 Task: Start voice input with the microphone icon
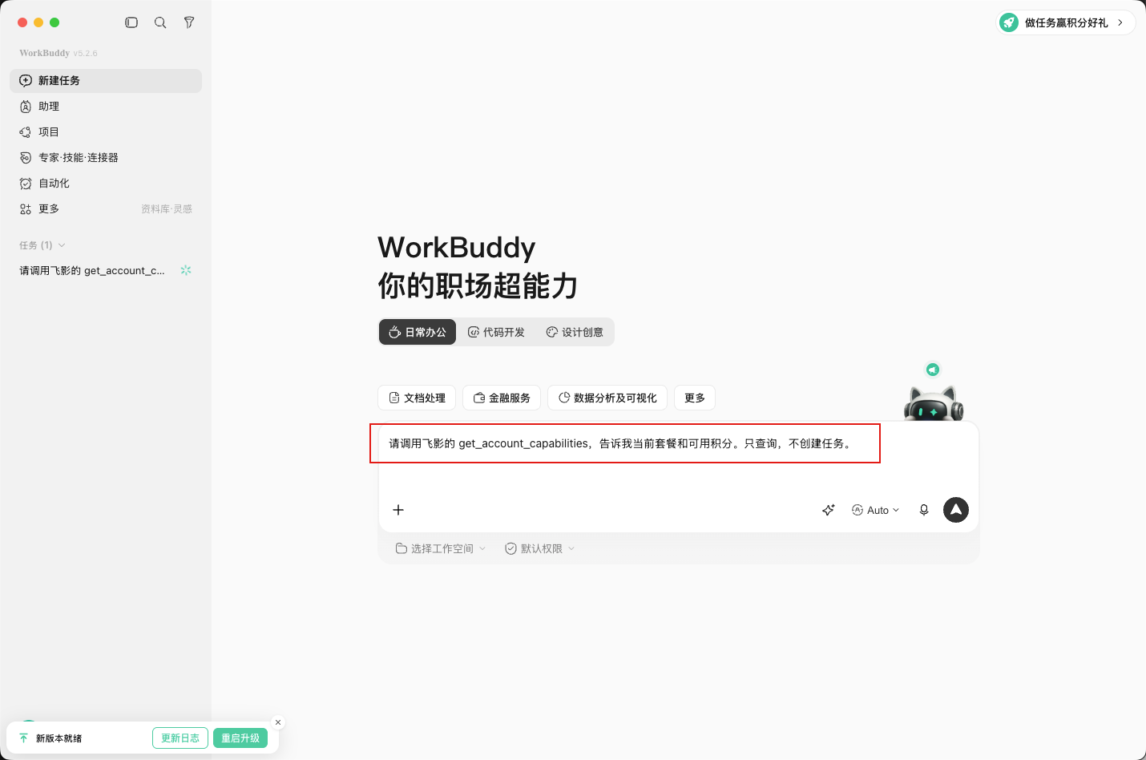click(924, 510)
